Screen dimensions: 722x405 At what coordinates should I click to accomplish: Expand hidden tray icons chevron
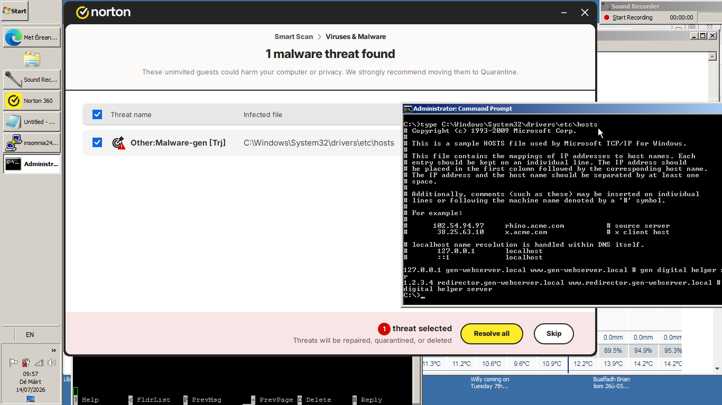point(53,351)
